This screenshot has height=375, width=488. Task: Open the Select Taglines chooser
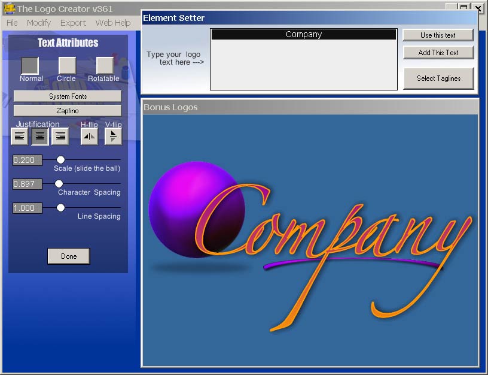point(438,78)
